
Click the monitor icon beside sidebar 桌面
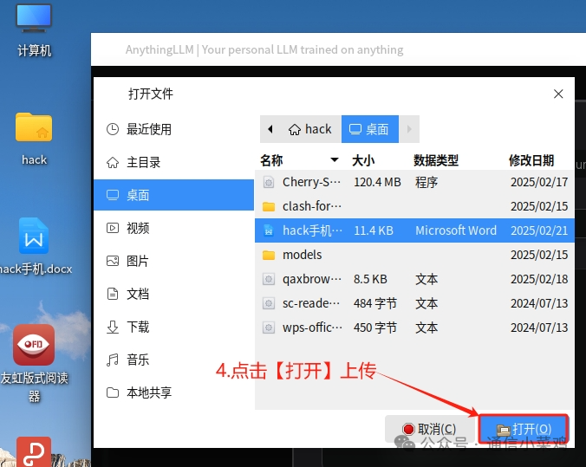113,195
